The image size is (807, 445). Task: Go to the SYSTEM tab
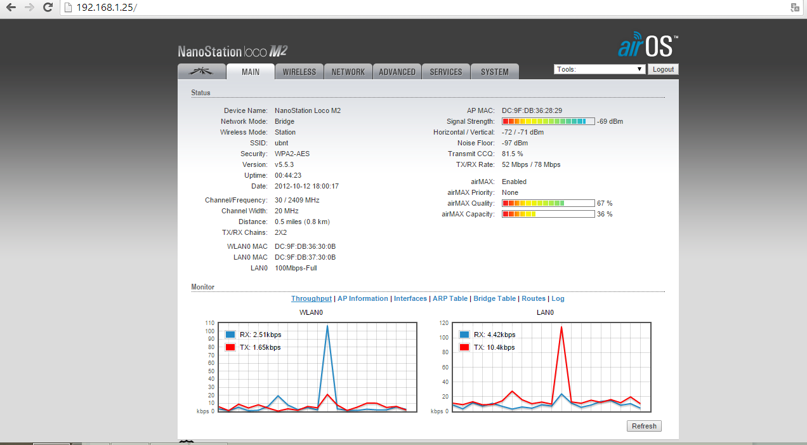coord(495,72)
